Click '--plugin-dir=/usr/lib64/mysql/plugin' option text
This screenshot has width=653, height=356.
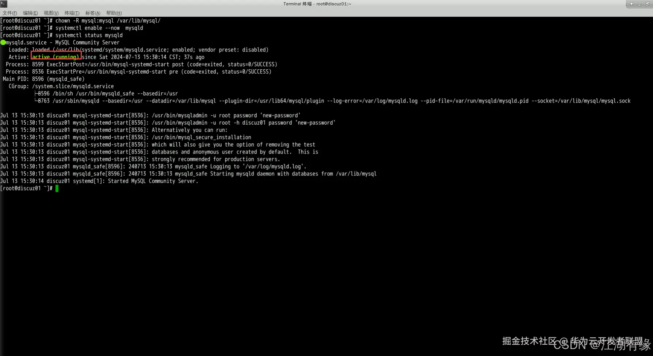(272, 101)
